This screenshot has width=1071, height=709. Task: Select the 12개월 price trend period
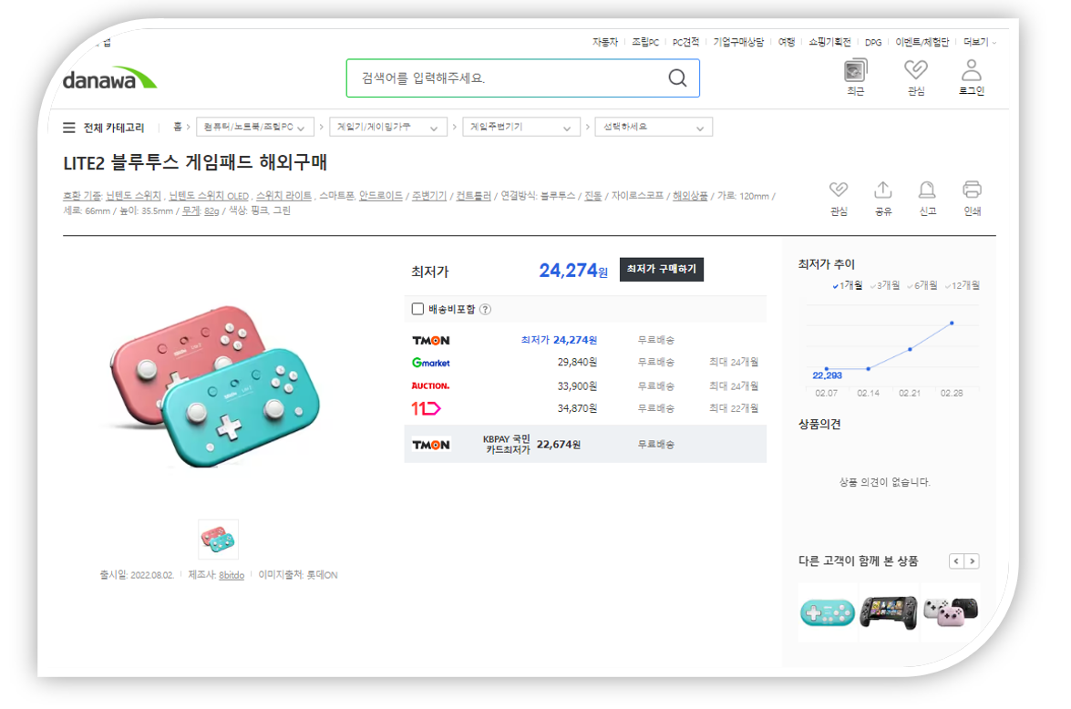963,285
